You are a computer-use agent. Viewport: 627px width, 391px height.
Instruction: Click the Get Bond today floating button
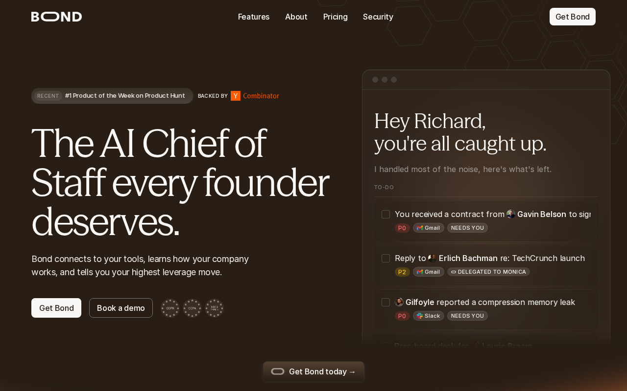[313, 371]
